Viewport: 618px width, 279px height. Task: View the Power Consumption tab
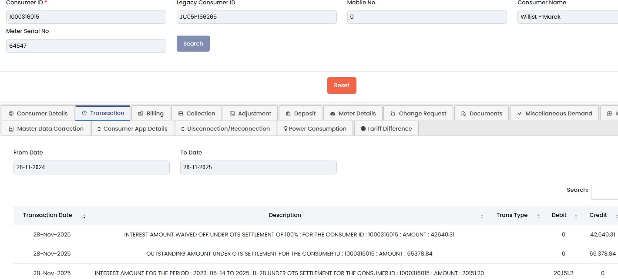click(x=315, y=128)
